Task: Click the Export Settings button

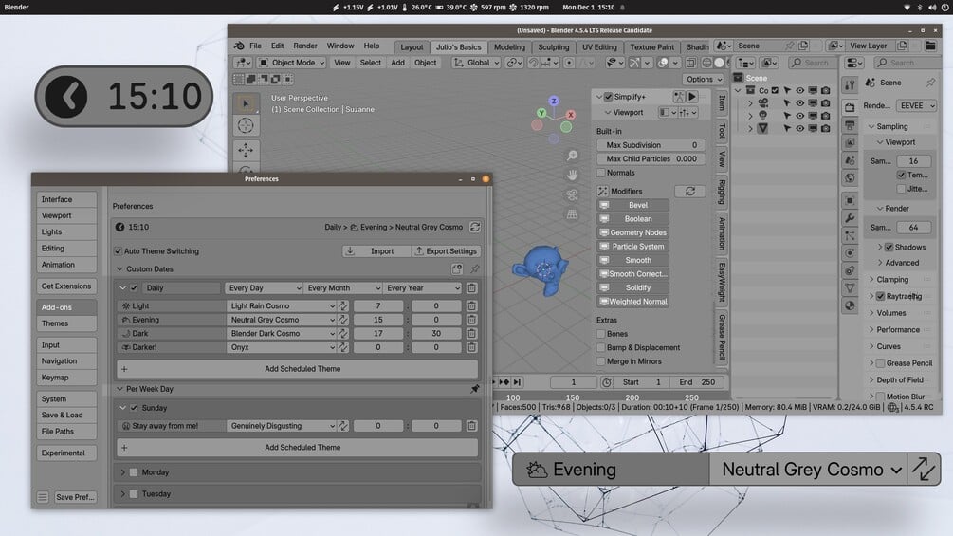Action: [446, 251]
